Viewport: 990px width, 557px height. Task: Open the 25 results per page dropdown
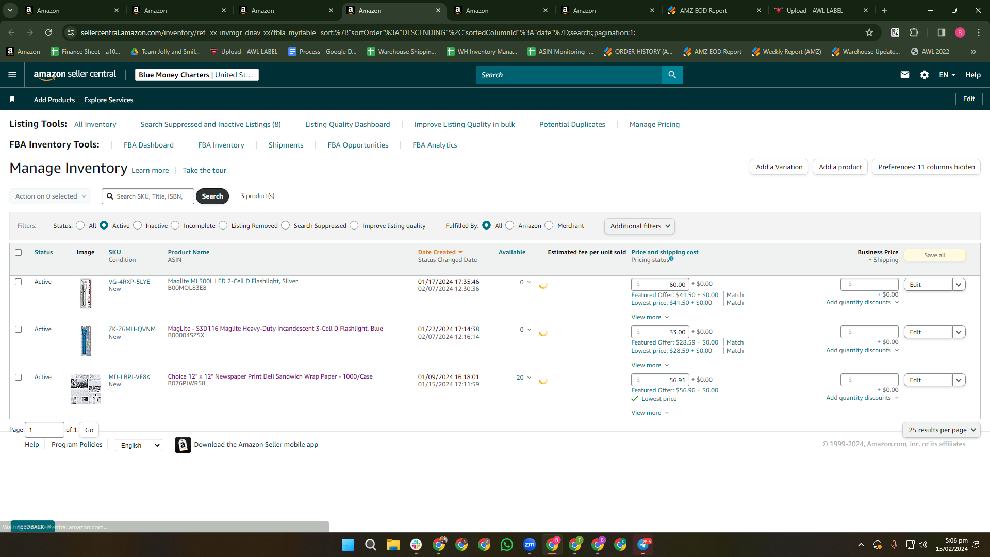tap(942, 430)
